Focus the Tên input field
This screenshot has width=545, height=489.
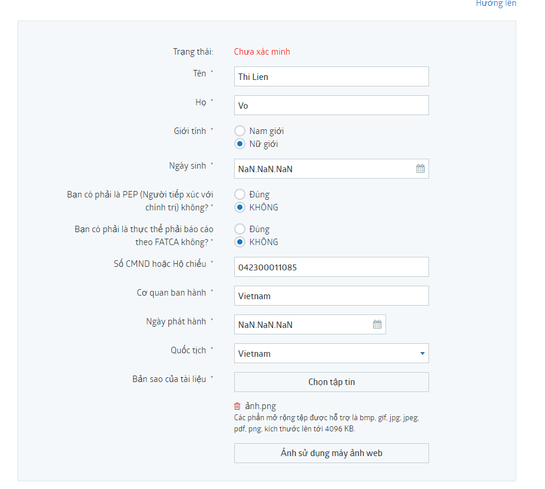point(331,76)
